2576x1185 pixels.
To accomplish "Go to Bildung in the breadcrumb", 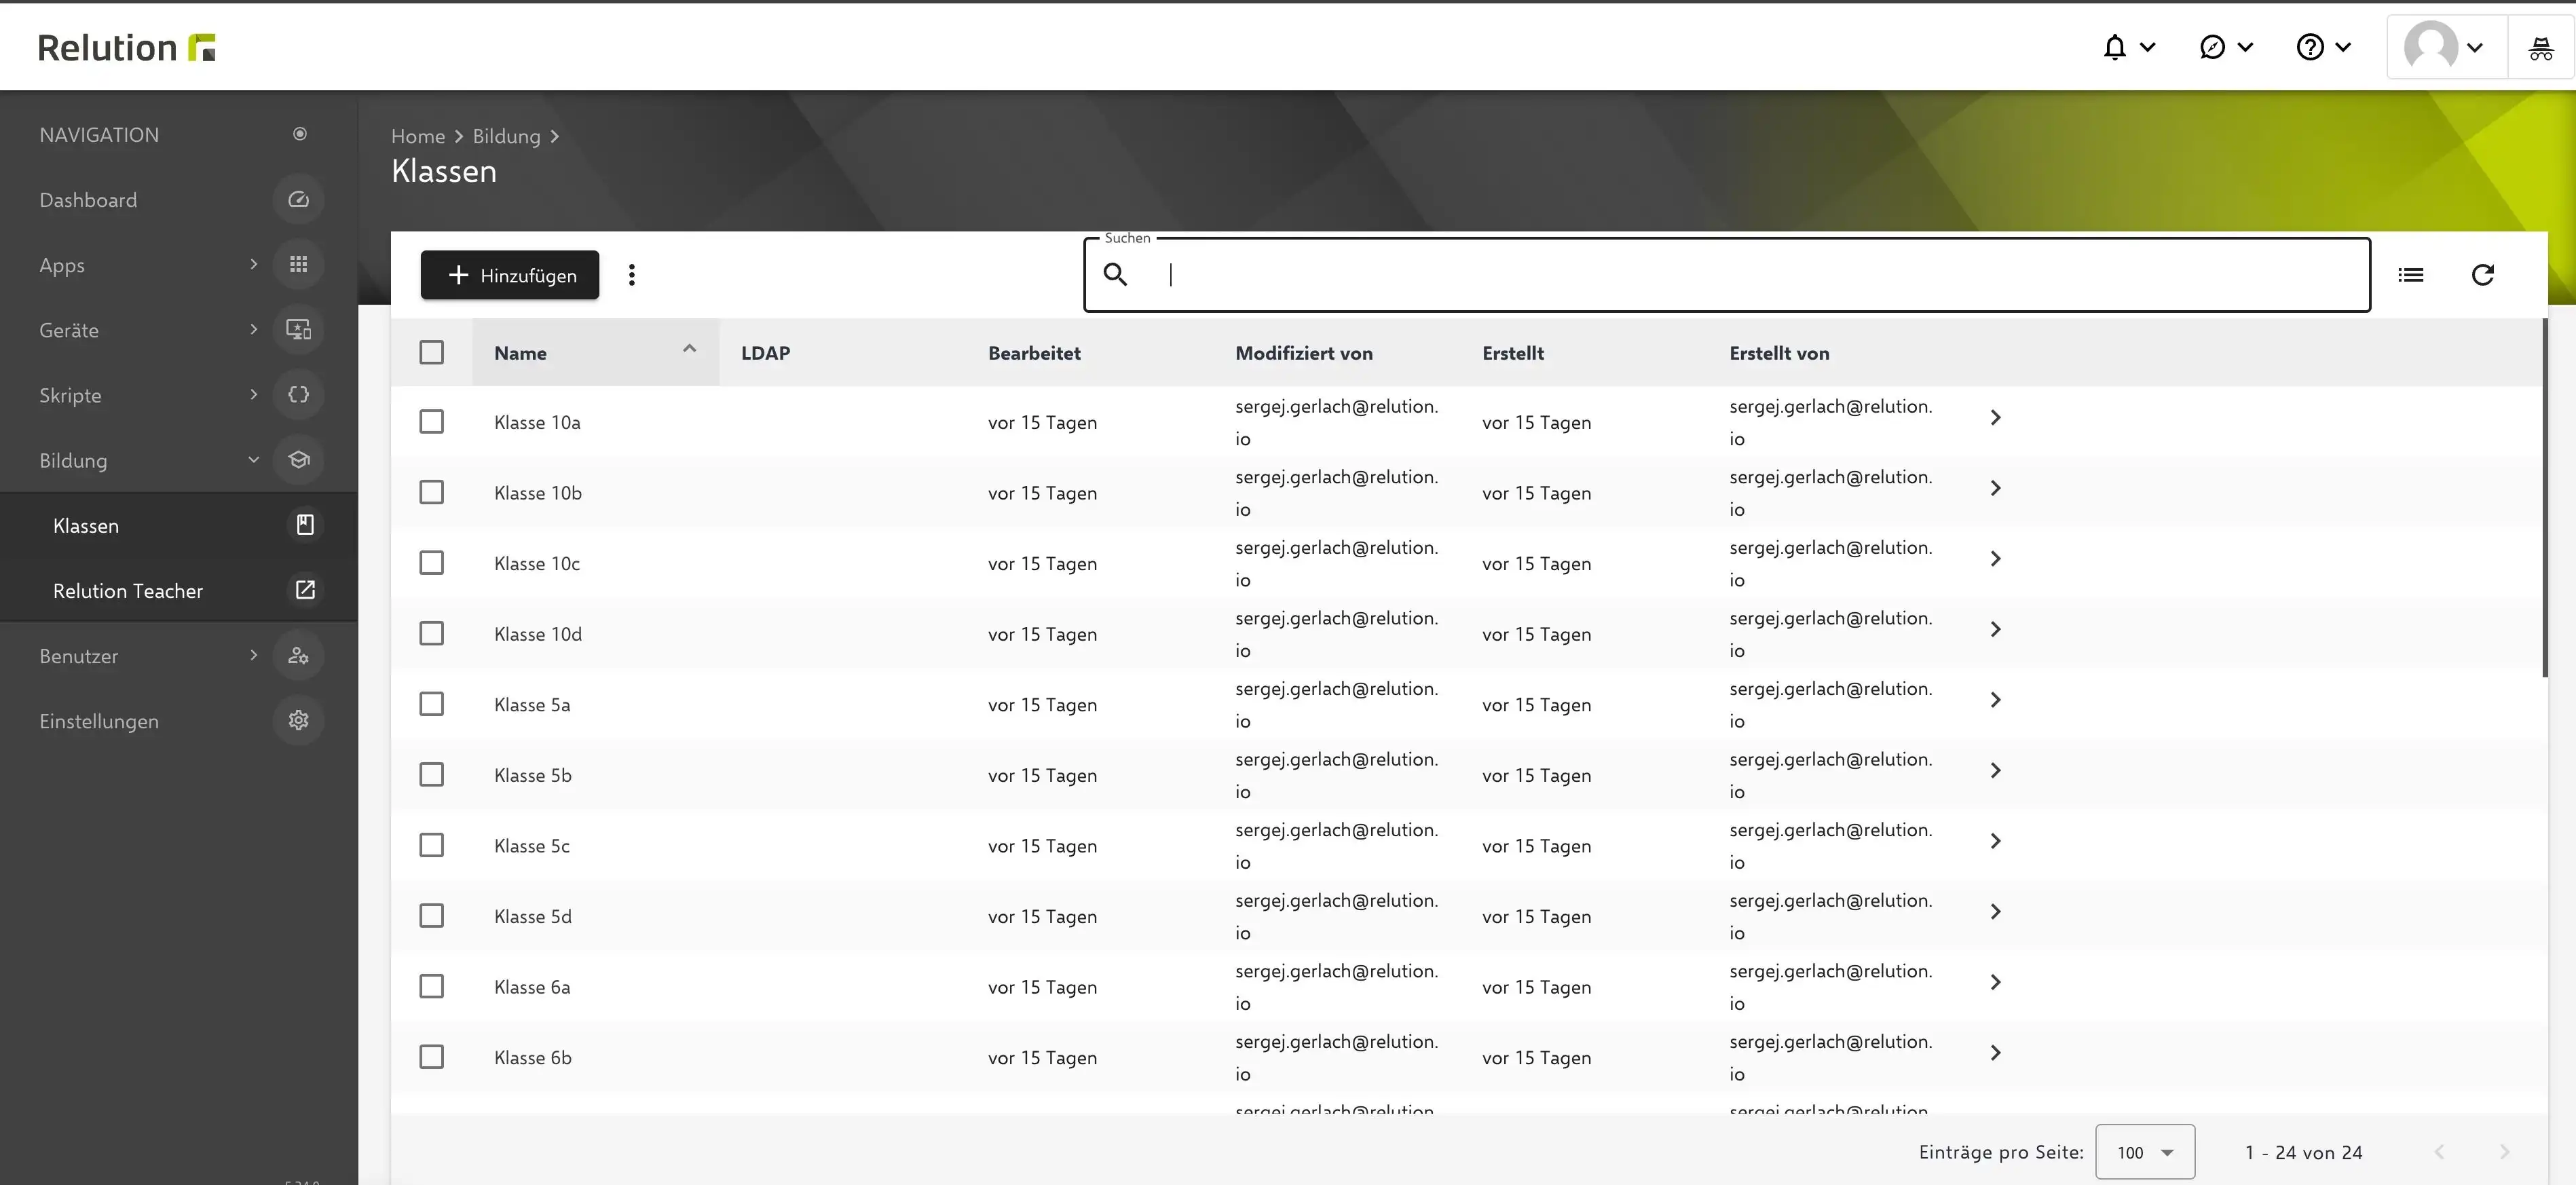I will 506,136.
